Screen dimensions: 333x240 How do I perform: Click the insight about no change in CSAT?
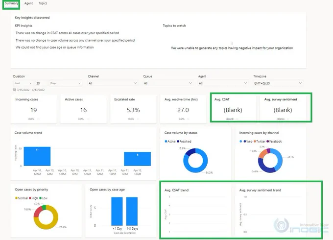tap(67, 33)
